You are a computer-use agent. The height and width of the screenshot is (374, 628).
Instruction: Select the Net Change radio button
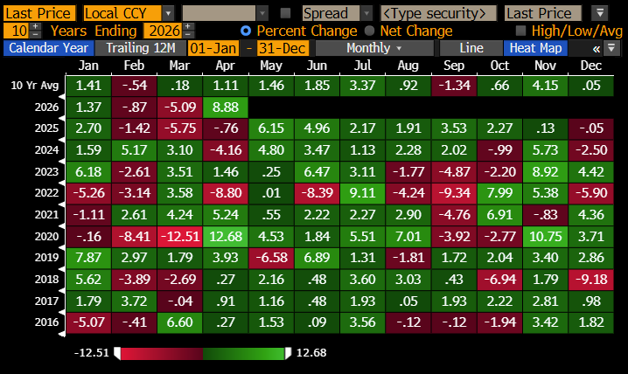(x=371, y=31)
